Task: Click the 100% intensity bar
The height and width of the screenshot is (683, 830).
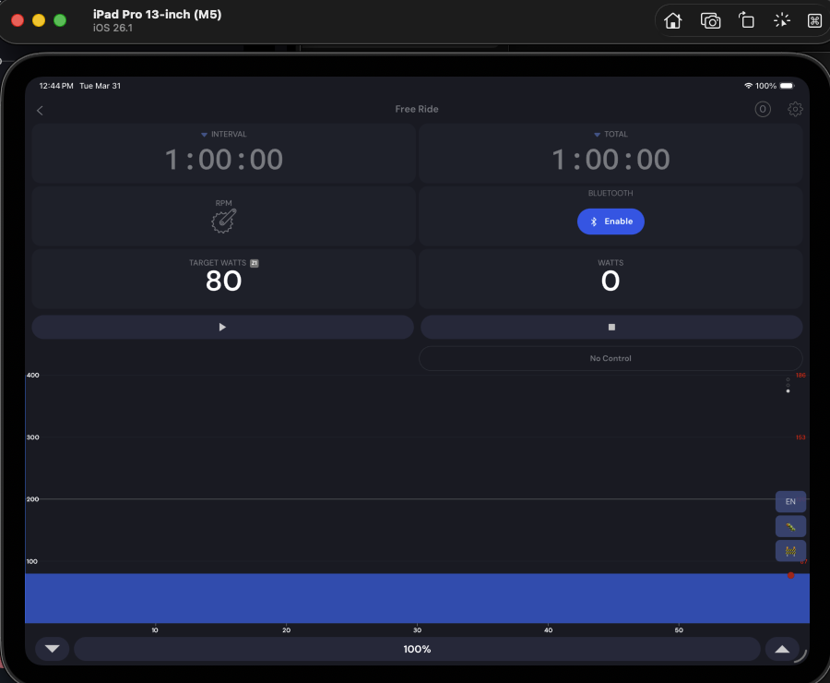Action: point(417,649)
